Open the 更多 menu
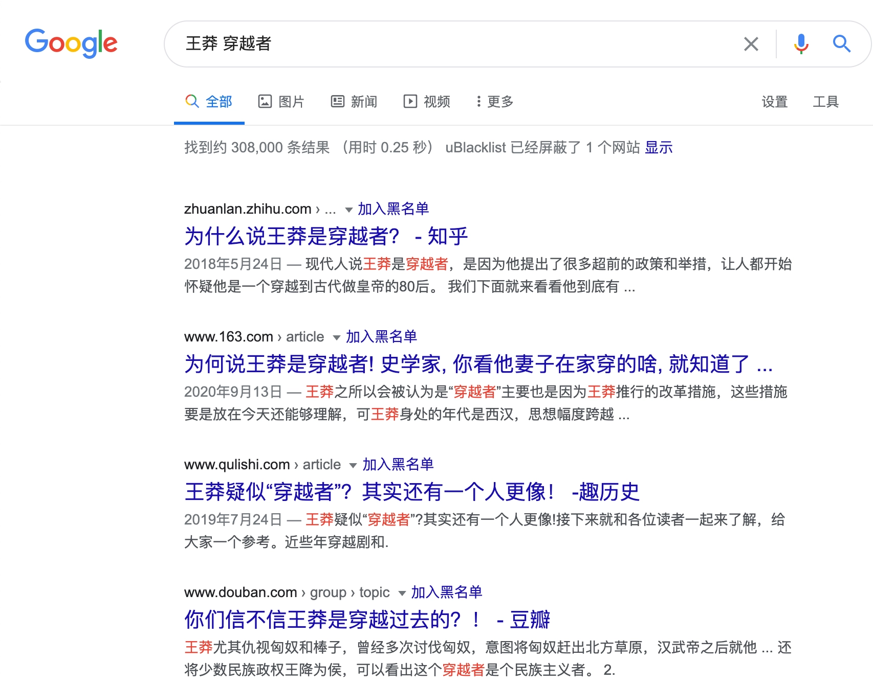 coord(494,102)
